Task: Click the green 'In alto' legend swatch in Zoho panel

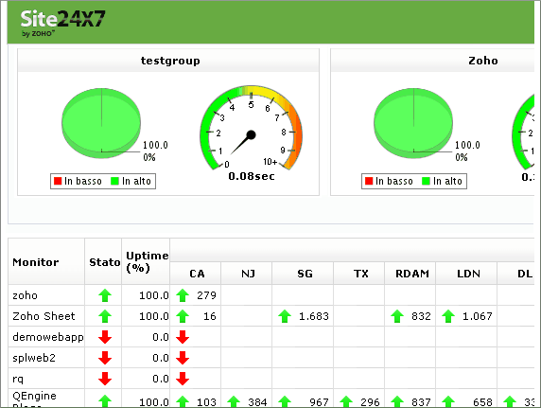Action: click(427, 181)
